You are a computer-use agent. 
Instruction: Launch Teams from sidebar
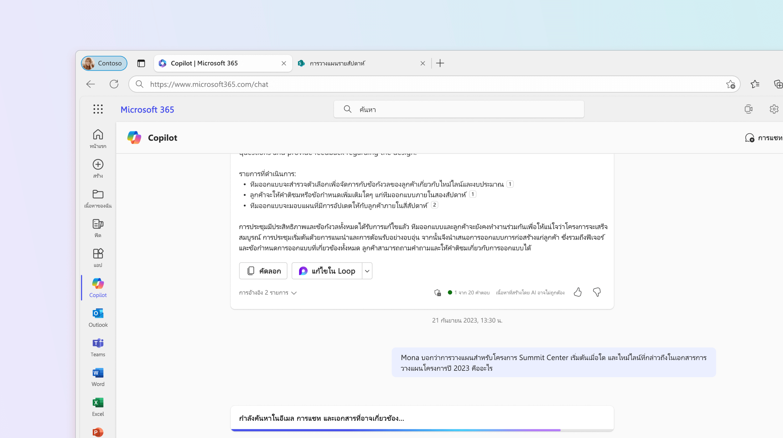(x=98, y=347)
